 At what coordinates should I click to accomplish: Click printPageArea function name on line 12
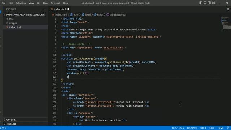(x=84, y=58)
